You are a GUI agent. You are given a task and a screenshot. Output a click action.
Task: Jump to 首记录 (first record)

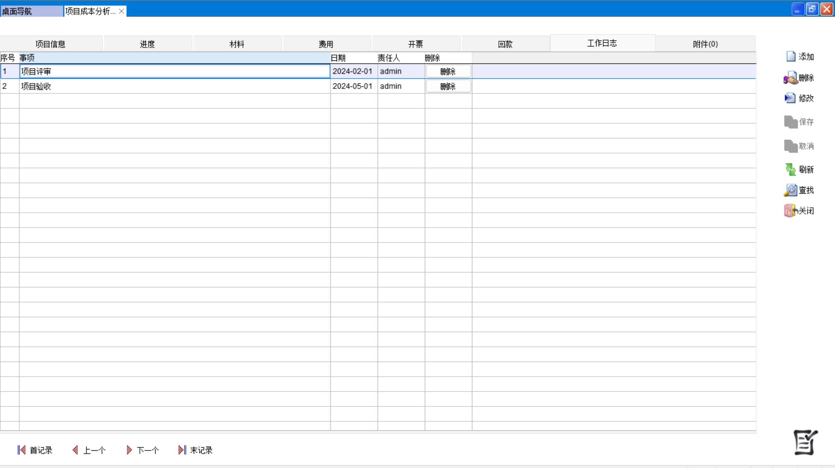[x=35, y=450]
